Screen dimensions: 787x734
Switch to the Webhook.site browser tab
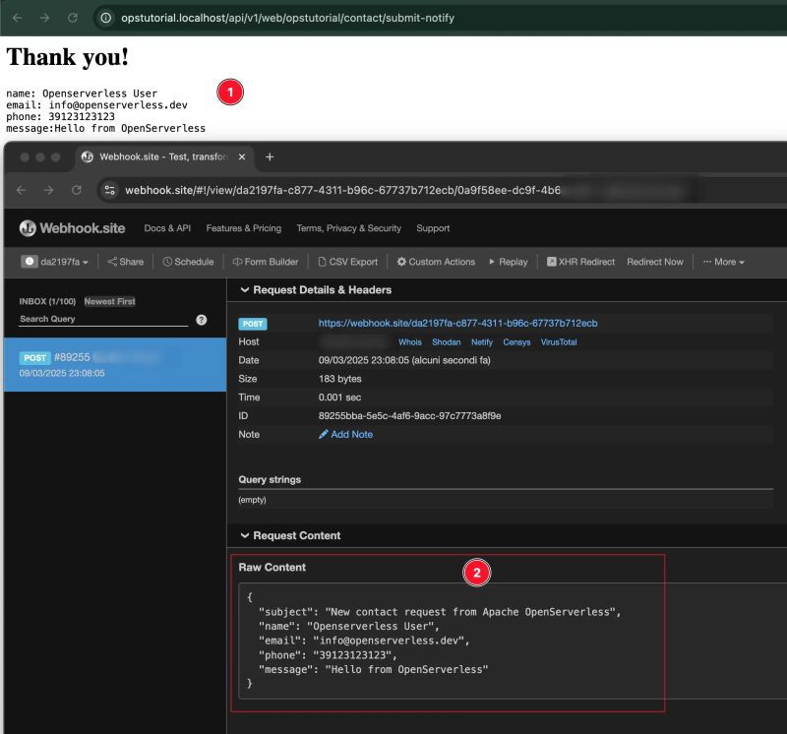point(162,156)
